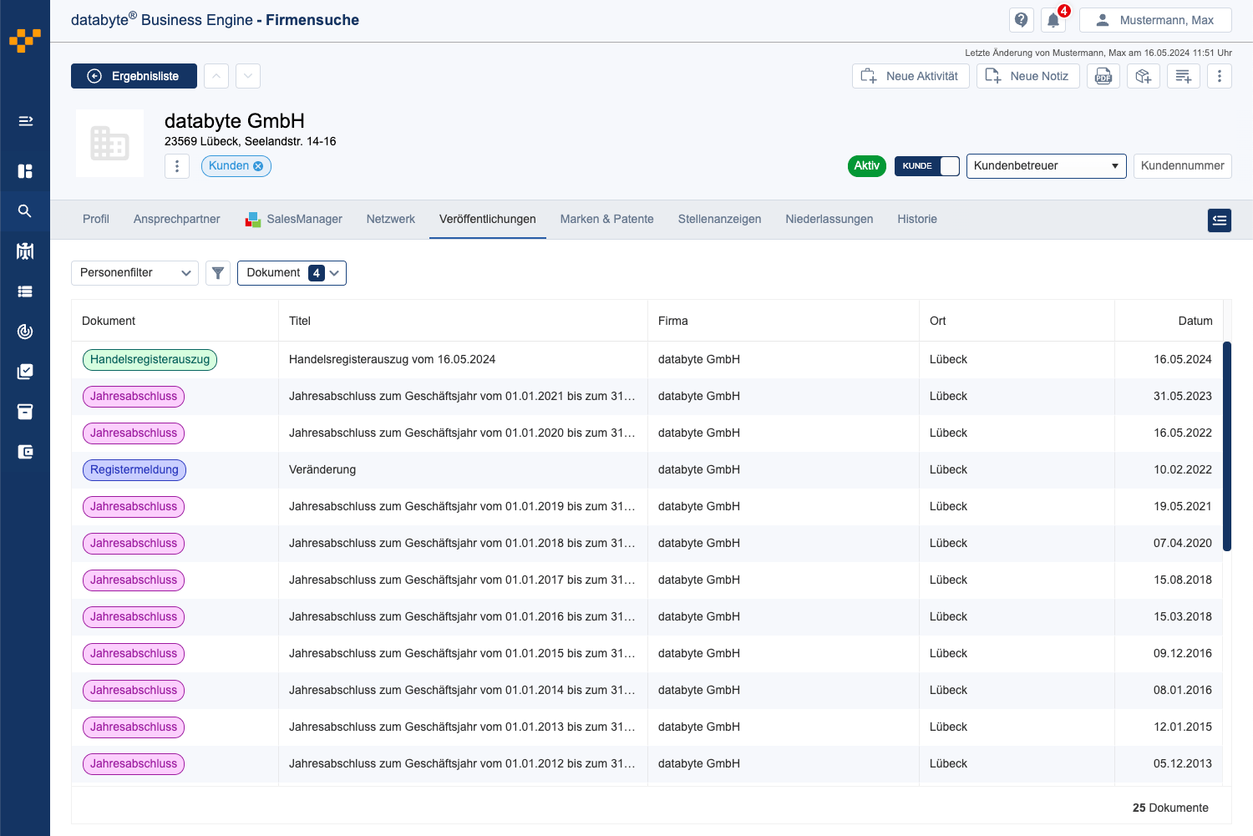Image resolution: width=1253 pixels, height=836 pixels.
Task: Switch to the Marken & Patente tab
Action: pyautogui.click(x=606, y=220)
